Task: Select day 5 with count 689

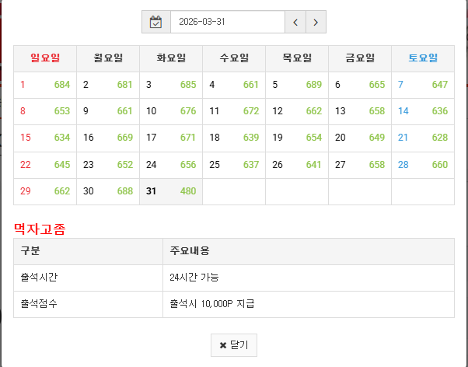Action: tap(296, 85)
